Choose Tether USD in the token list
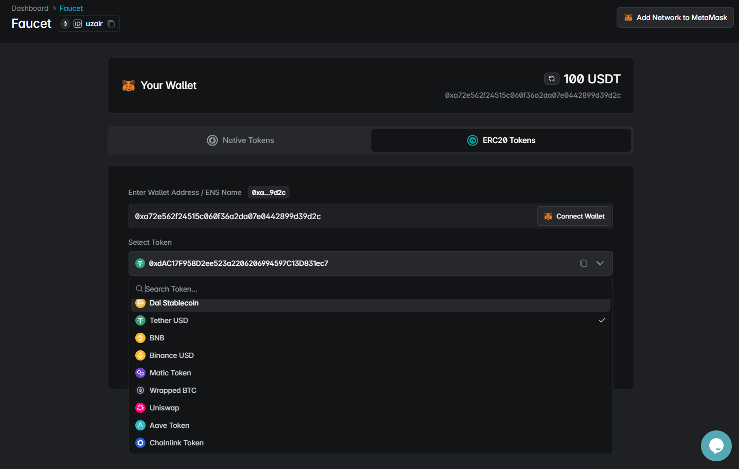Viewport: 739px width, 469px height. click(x=169, y=320)
